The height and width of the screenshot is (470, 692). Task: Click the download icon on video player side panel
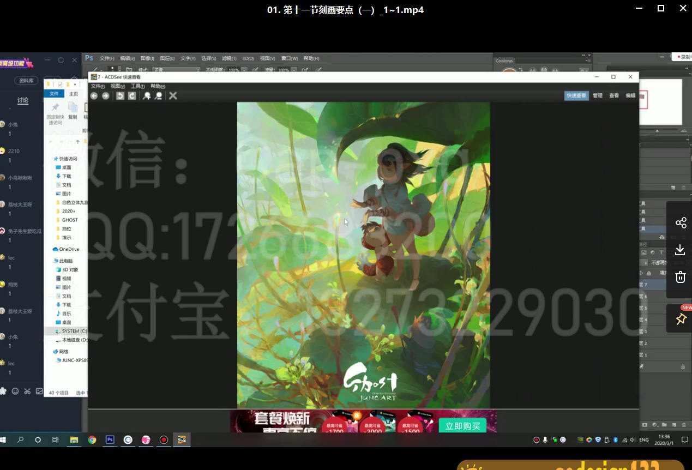pyautogui.click(x=680, y=250)
